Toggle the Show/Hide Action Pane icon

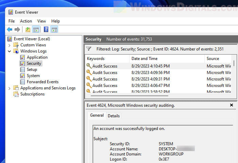pos(54,29)
